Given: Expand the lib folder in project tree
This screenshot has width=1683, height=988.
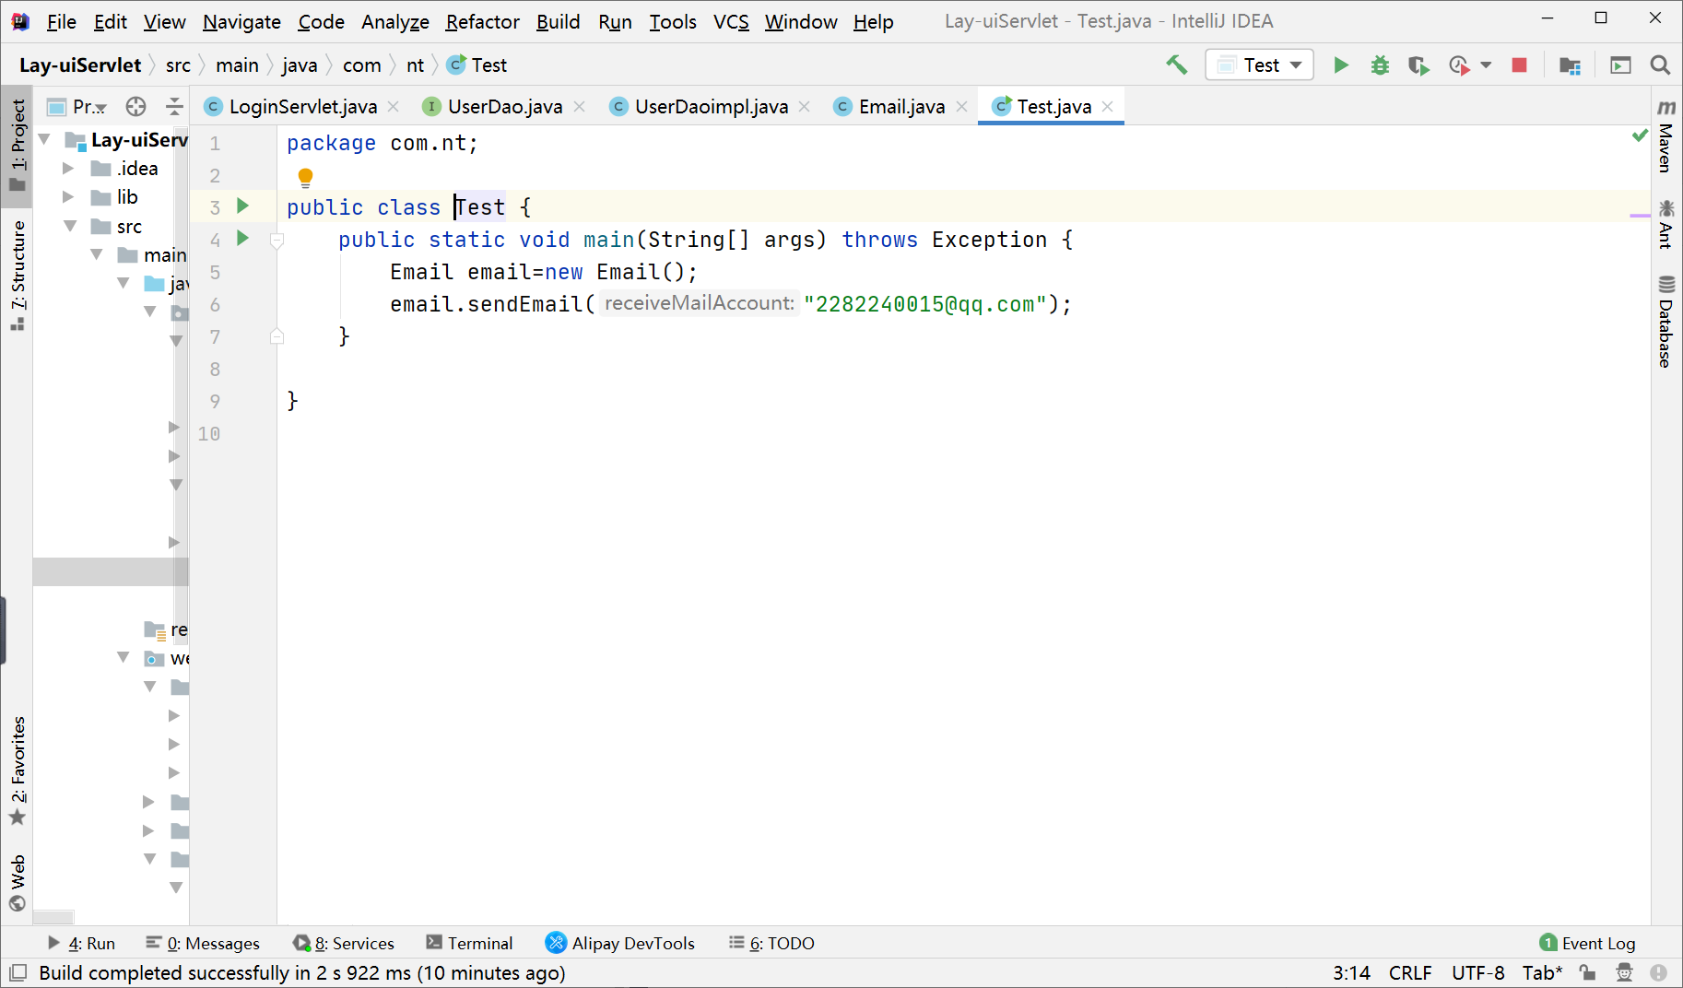Looking at the screenshot, I should pyautogui.click(x=67, y=196).
